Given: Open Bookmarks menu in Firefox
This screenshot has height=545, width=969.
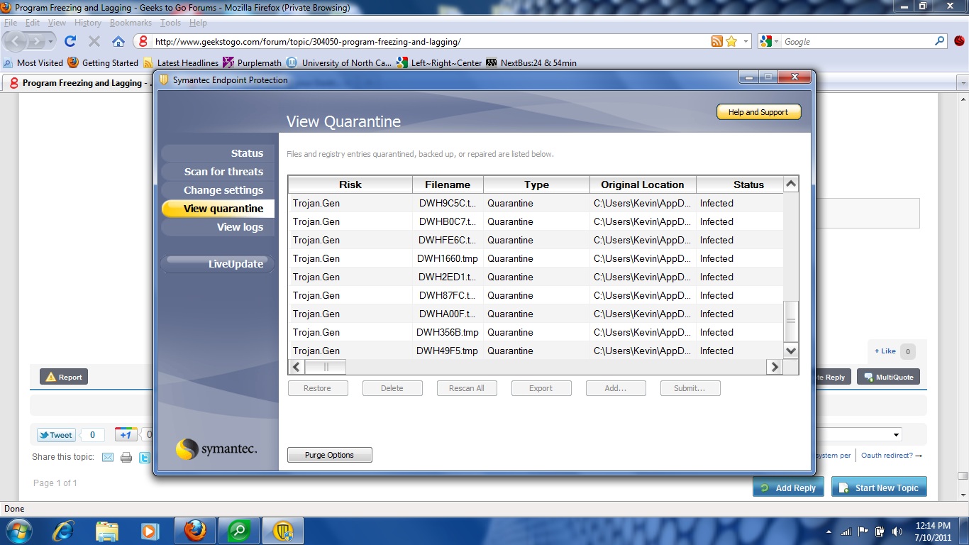Looking at the screenshot, I should (131, 23).
